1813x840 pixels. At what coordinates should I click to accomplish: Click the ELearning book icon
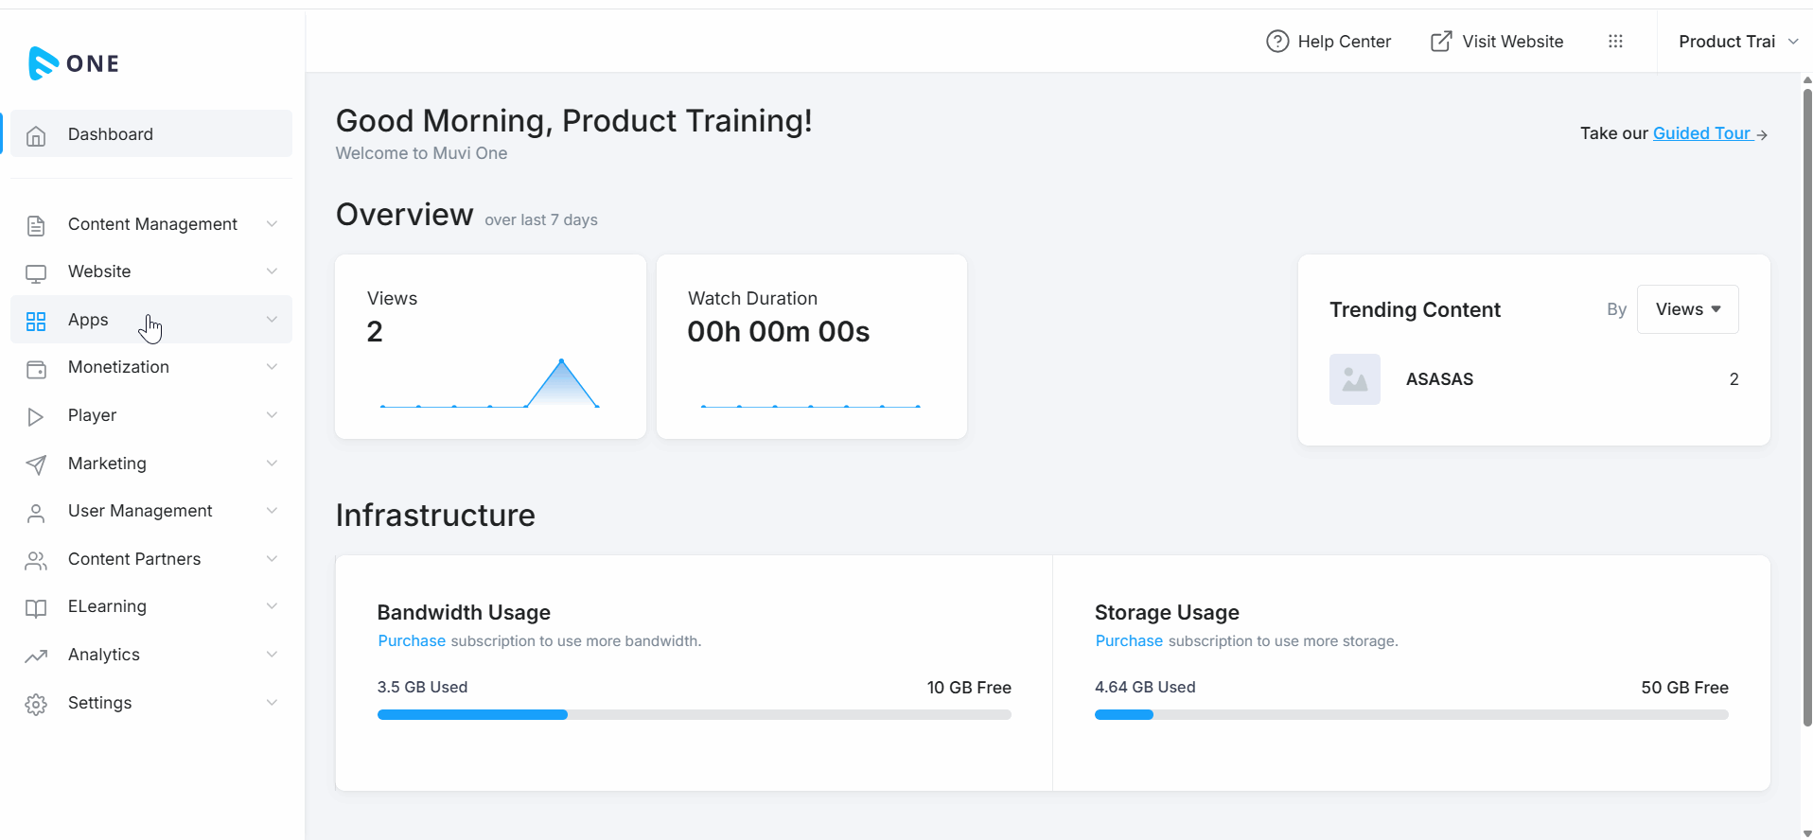pos(36,608)
